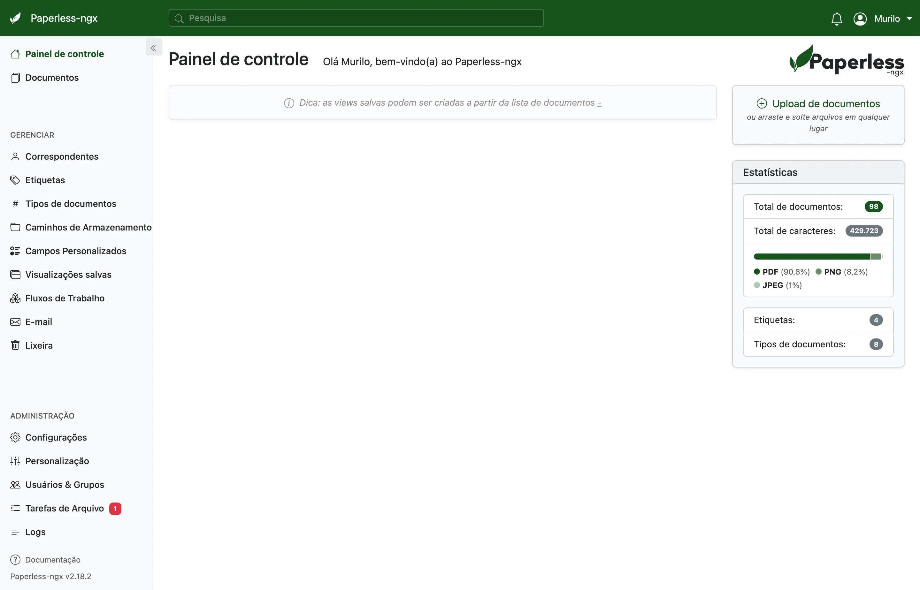920x590 pixels.
Task: Click Paperless-ngx v2.18.2 version text
Action: tap(50, 576)
